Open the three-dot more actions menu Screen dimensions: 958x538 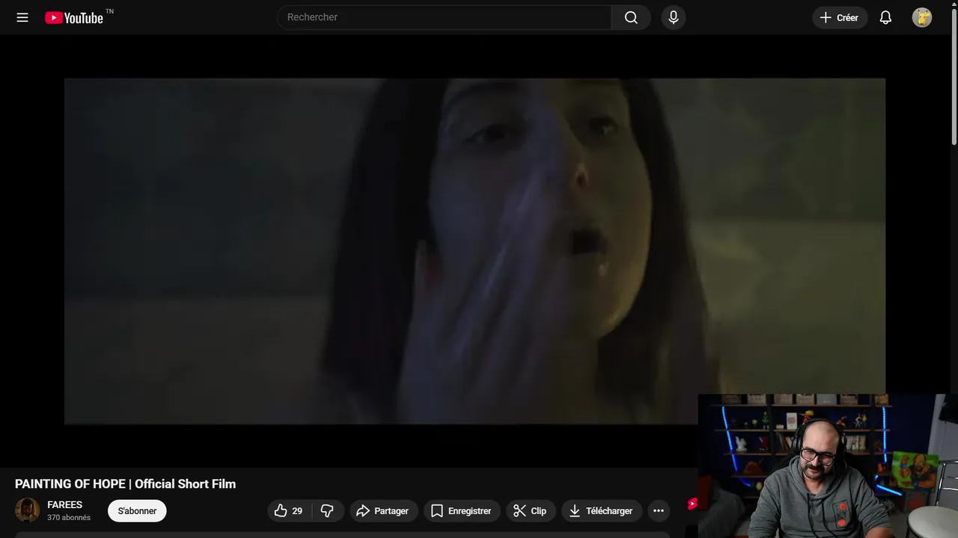(x=659, y=511)
